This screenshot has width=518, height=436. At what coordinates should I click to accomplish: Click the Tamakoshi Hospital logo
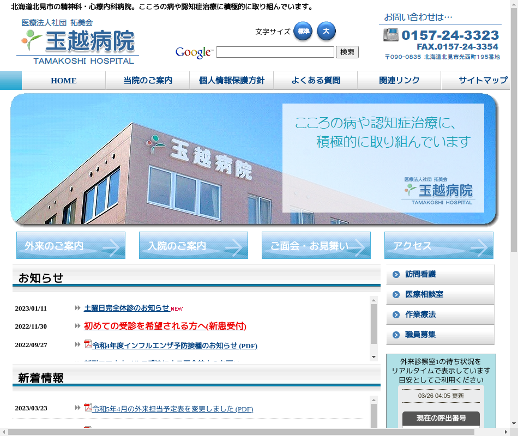(77, 42)
